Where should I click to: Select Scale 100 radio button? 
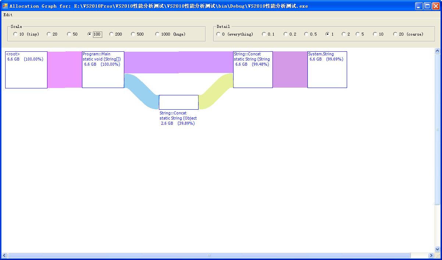click(94, 34)
